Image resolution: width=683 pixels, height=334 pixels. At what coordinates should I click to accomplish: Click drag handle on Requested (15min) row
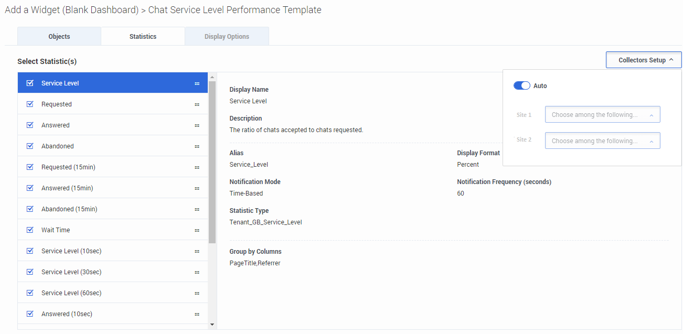[197, 167]
